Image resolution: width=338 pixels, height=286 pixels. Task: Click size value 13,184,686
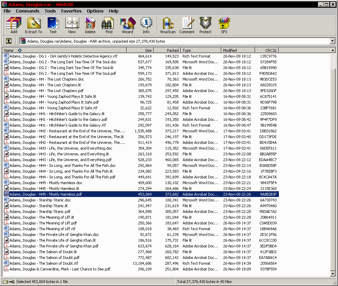coord(142,263)
